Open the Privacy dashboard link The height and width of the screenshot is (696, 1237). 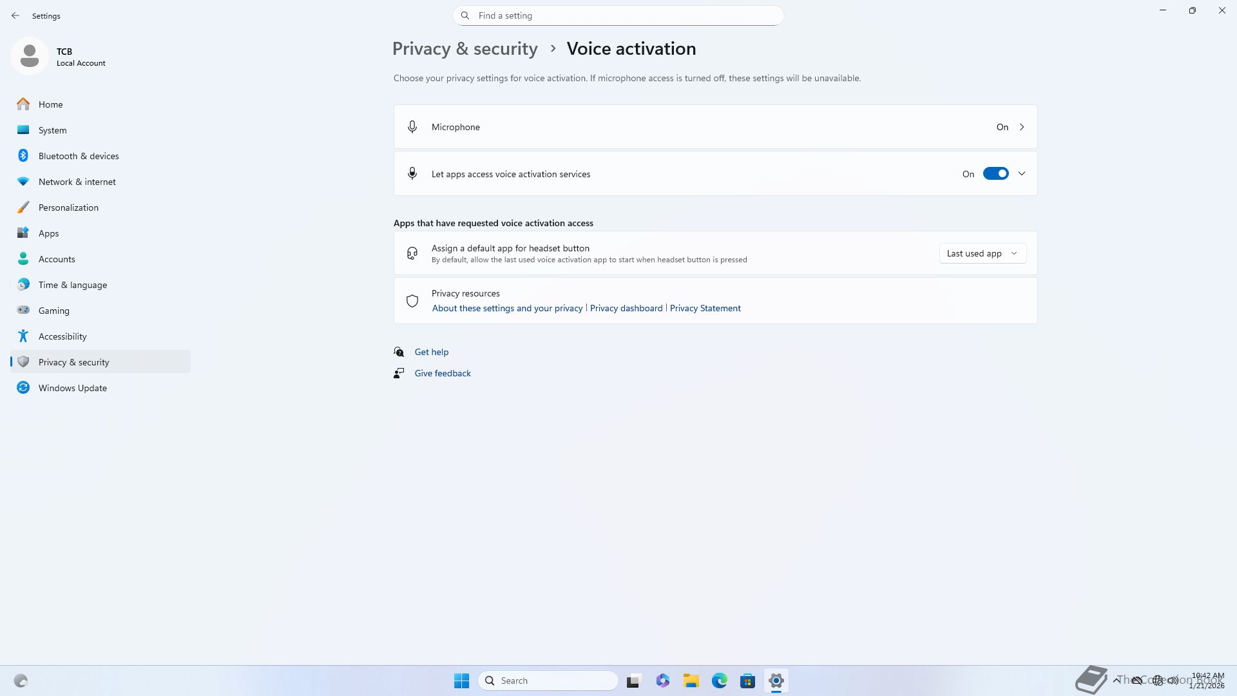(x=626, y=308)
